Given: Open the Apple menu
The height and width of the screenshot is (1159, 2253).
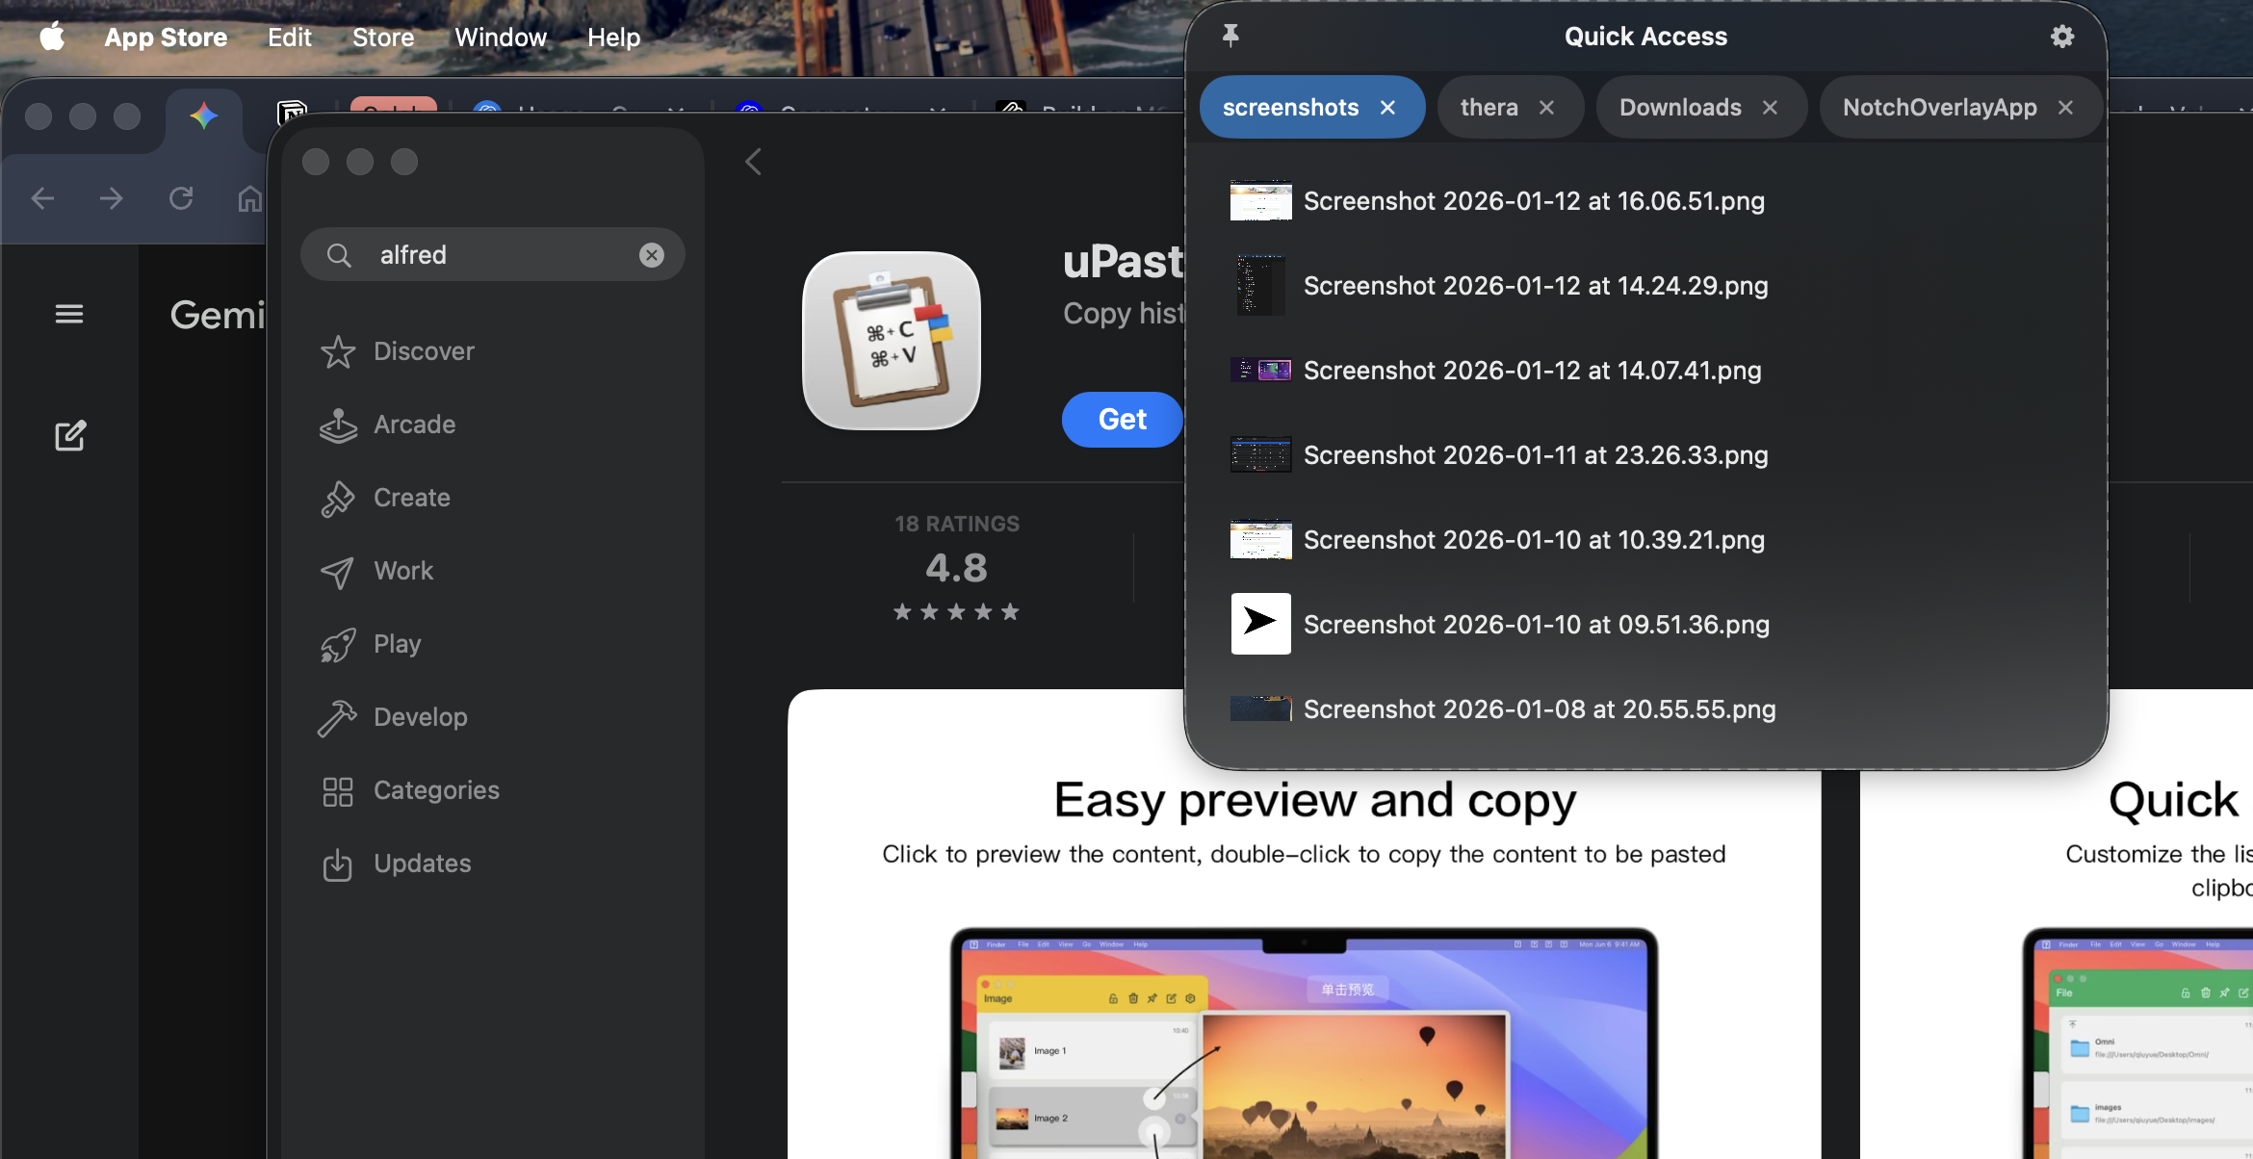Looking at the screenshot, I should (x=52, y=38).
